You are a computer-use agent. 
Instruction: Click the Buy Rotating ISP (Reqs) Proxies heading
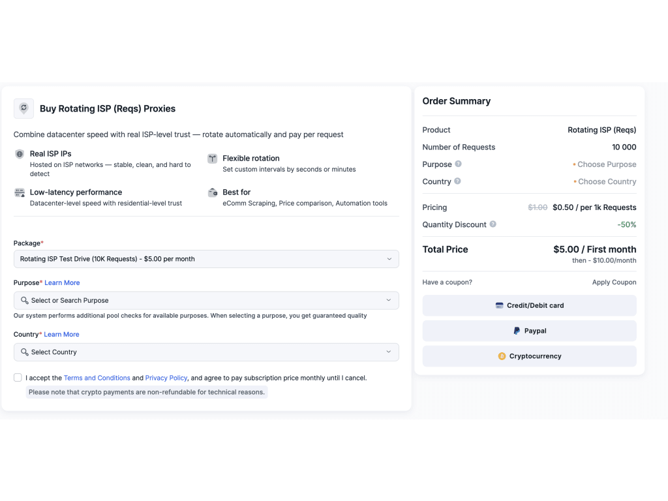pos(108,109)
